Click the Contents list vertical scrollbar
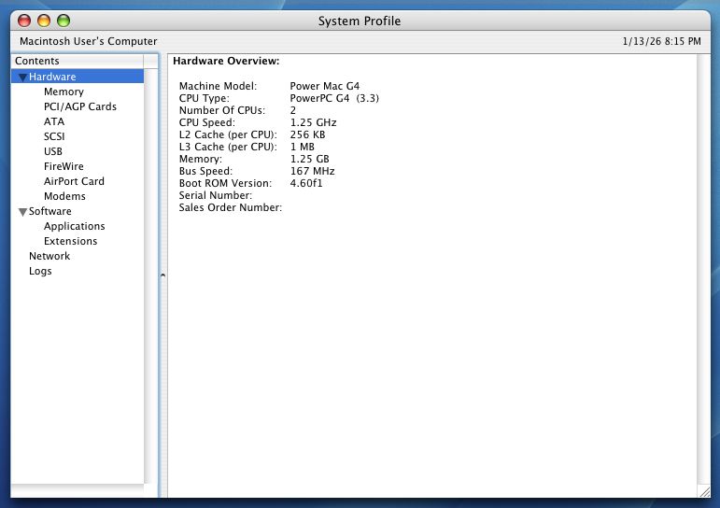720x508 pixels. 150,275
